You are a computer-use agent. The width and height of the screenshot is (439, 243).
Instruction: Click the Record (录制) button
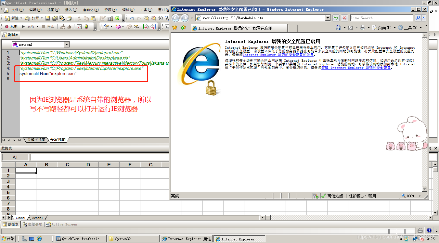pos(11,26)
